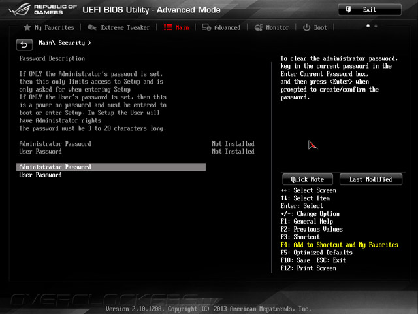Click the Password Description heading
Viewport: 418px width, 314px height.
point(52,58)
